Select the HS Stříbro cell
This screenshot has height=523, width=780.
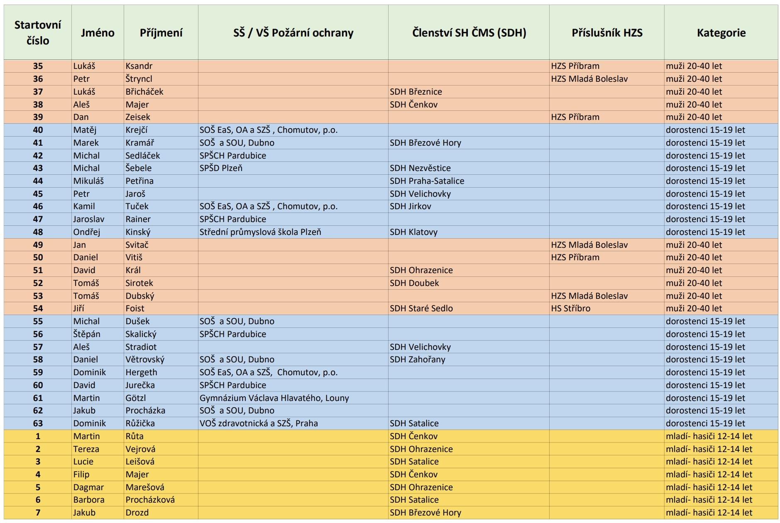(607, 308)
